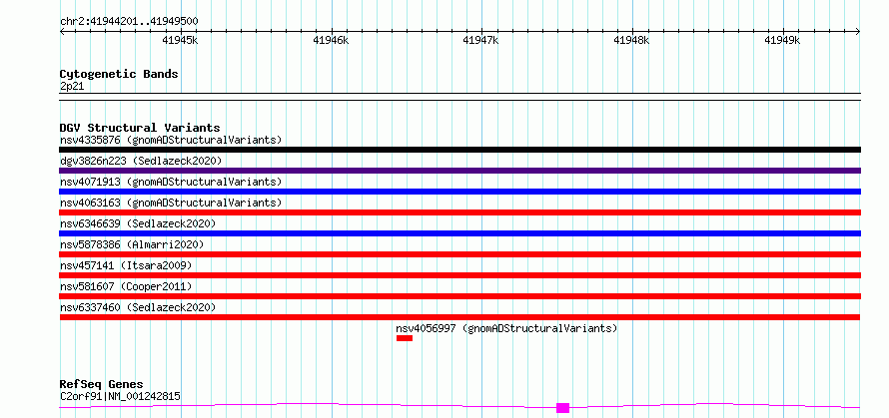Open nsv4063163 gnomAD variant label

click(171, 203)
